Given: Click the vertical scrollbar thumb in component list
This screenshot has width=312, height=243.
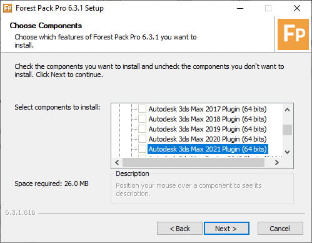Looking at the screenshot, I should click(287, 130).
